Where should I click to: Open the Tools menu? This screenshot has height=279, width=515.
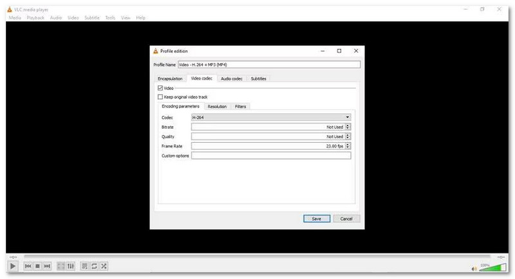(x=110, y=18)
